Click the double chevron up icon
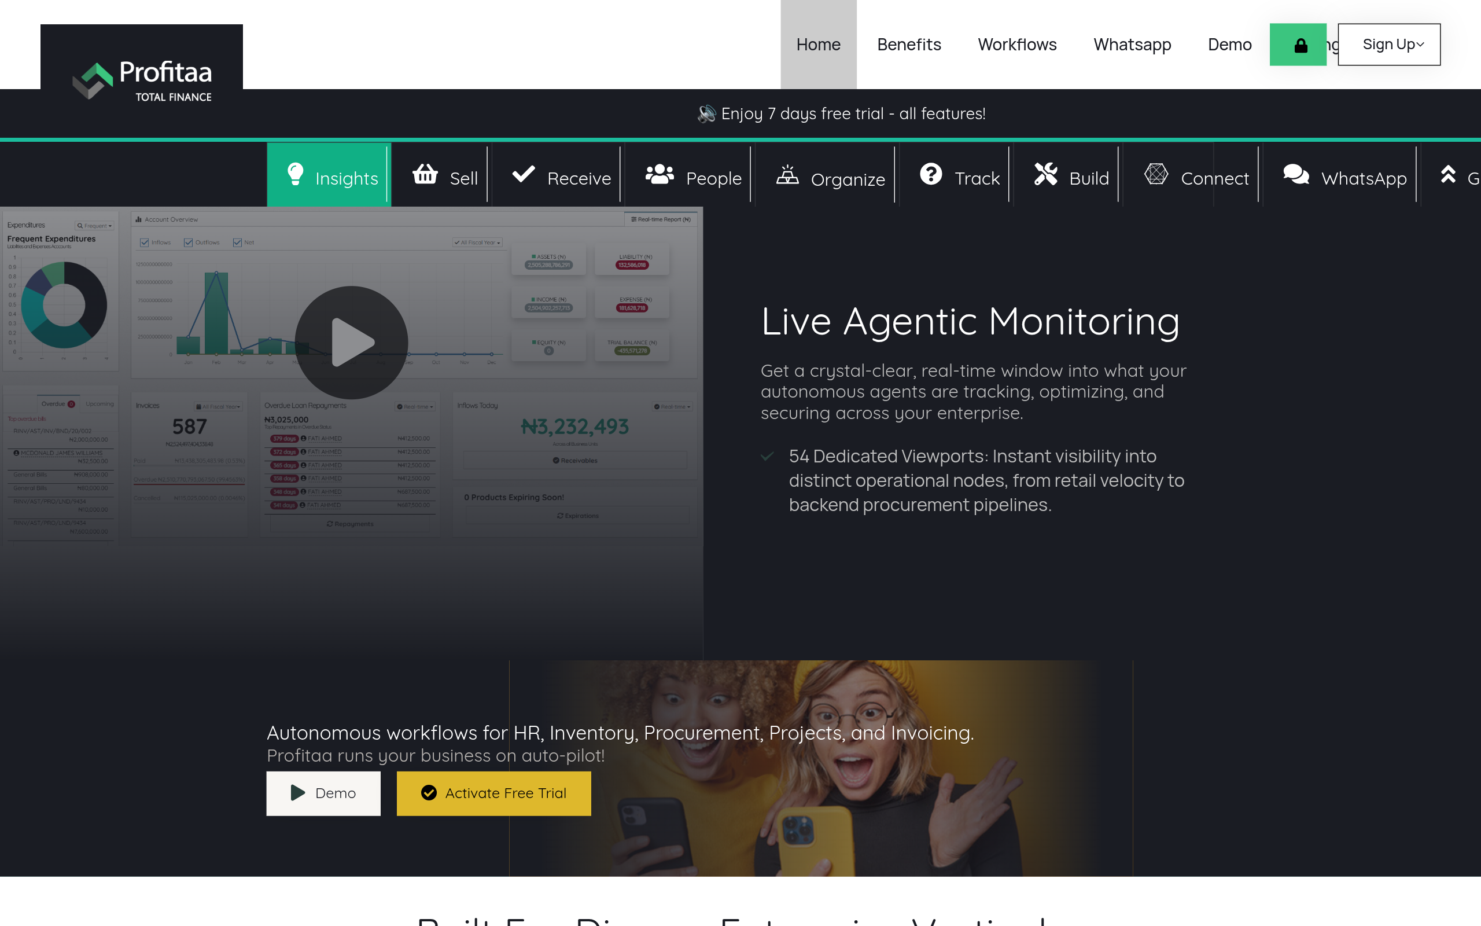Image resolution: width=1481 pixels, height=926 pixels. (1448, 175)
